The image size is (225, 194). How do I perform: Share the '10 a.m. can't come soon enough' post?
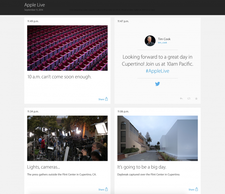pos(103,99)
